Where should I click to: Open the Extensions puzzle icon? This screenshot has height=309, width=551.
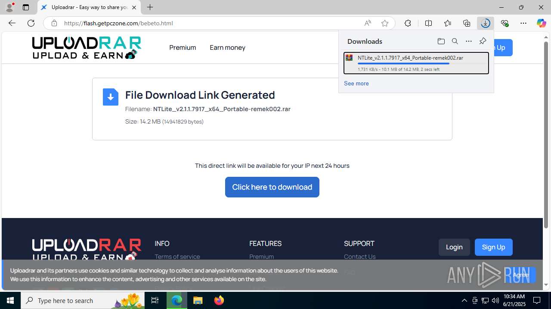(x=408, y=23)
